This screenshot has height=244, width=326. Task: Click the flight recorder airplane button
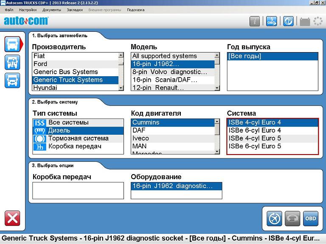click(x=274, y=219)
